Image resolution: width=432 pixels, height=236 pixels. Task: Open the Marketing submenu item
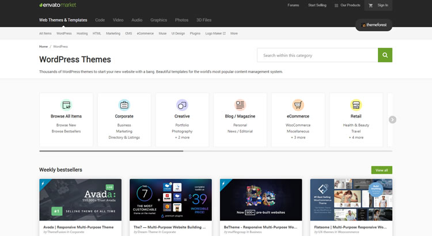coord(113,33)
